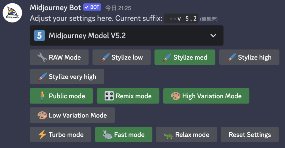This screenshot has width=285, height=148.
Task: Click Reset Settings
Action: [x=250, y=135]
